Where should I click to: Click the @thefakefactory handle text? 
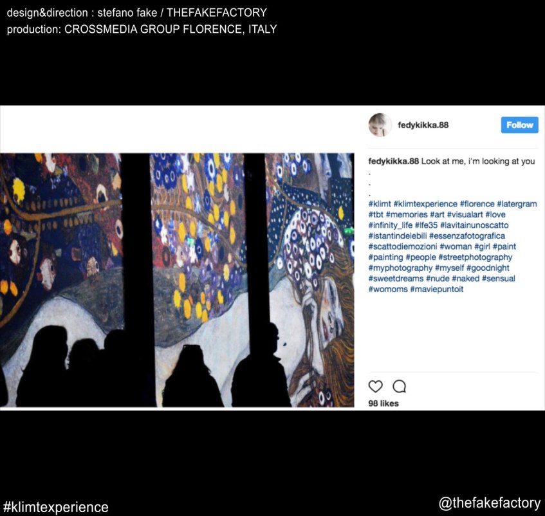pyautogui.click(x=490, y=503)
